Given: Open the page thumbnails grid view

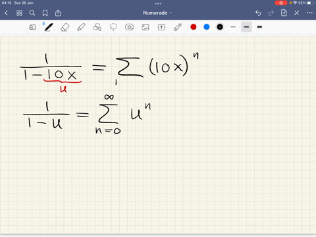Looking at the screenshot, I should pos(19,13).
